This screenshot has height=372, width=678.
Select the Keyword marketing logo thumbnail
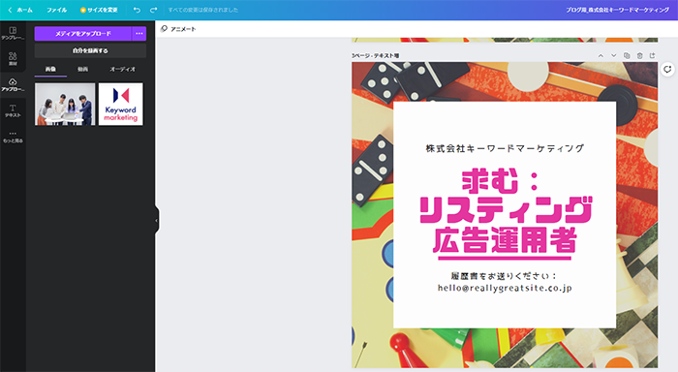pos(121,105)
